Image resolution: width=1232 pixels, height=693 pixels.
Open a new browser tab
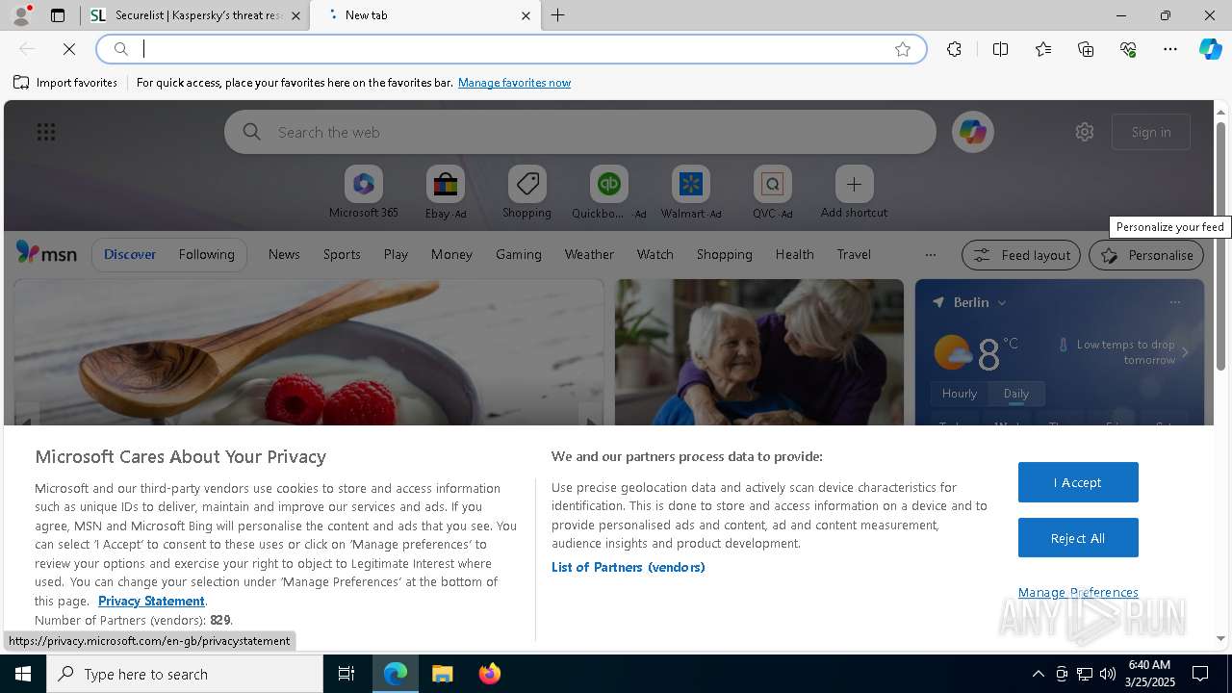click(x=558, y=15)
